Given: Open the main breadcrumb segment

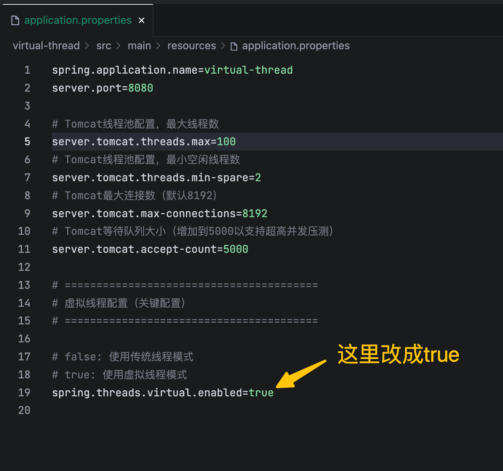Looking at the screenshot, I should (x=139, y=45).
